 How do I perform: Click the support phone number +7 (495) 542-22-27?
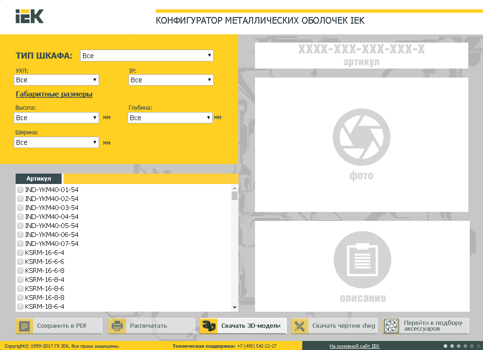point(257,346)
